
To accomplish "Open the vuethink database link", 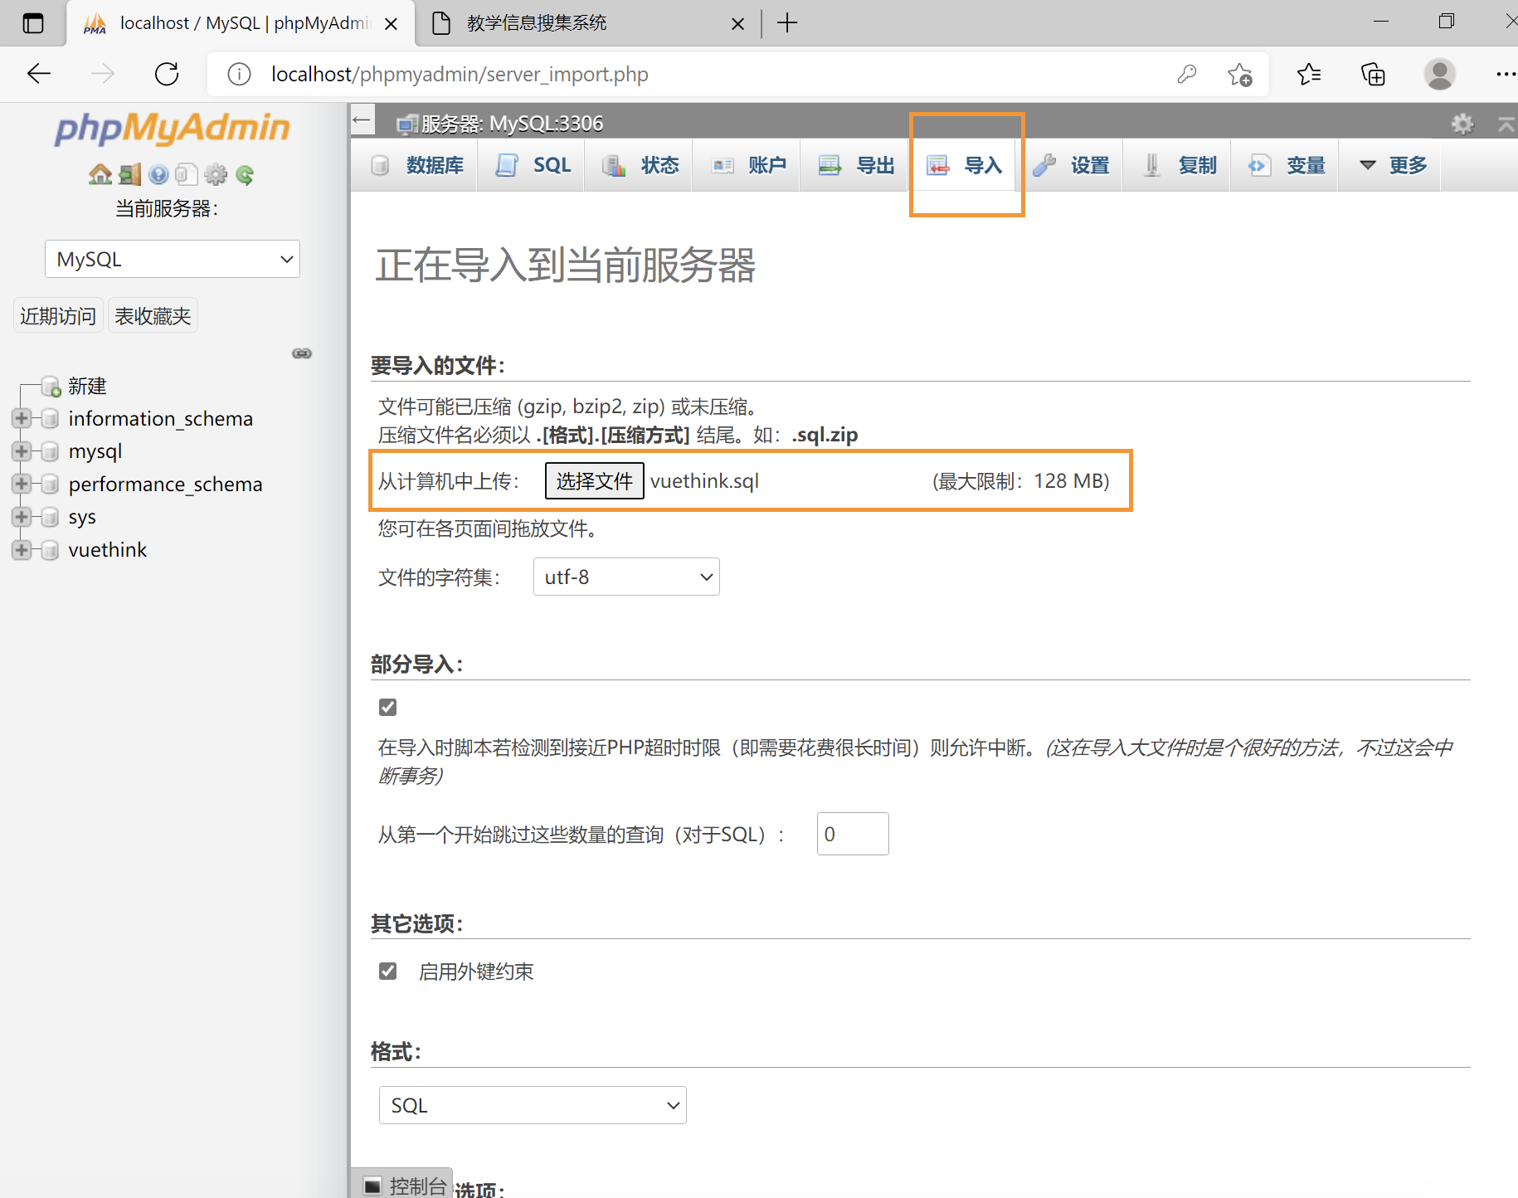I will click(x=108, y=549).
